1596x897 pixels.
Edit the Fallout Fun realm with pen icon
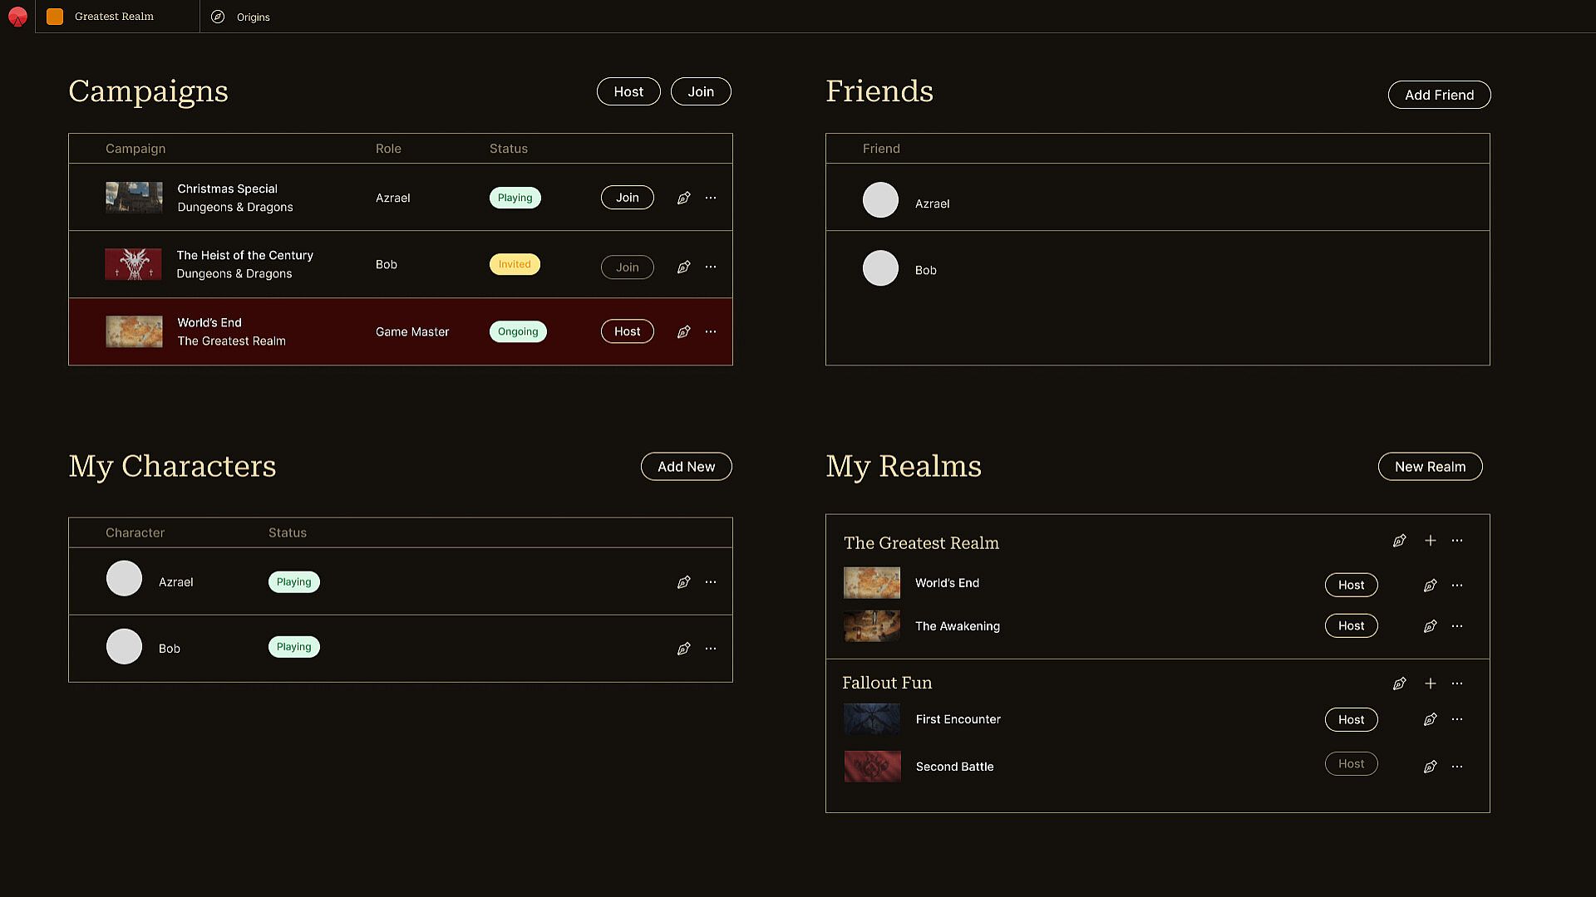point(1399,684)
